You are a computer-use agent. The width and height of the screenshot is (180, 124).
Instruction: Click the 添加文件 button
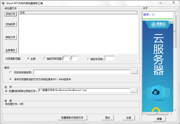coord(10,14)
